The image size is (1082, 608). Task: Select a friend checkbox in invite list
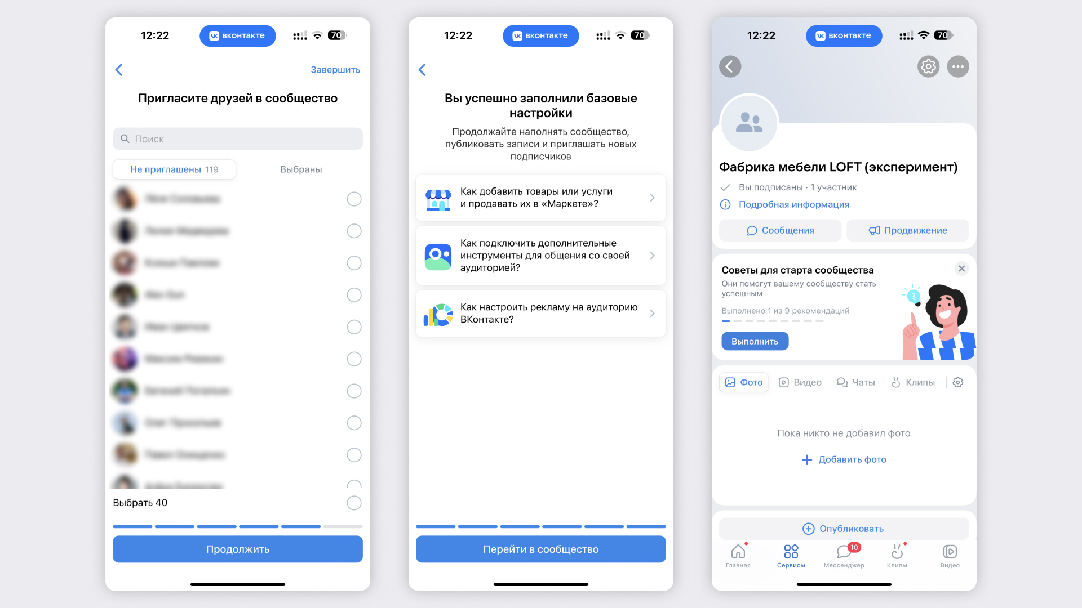(353, 198)
